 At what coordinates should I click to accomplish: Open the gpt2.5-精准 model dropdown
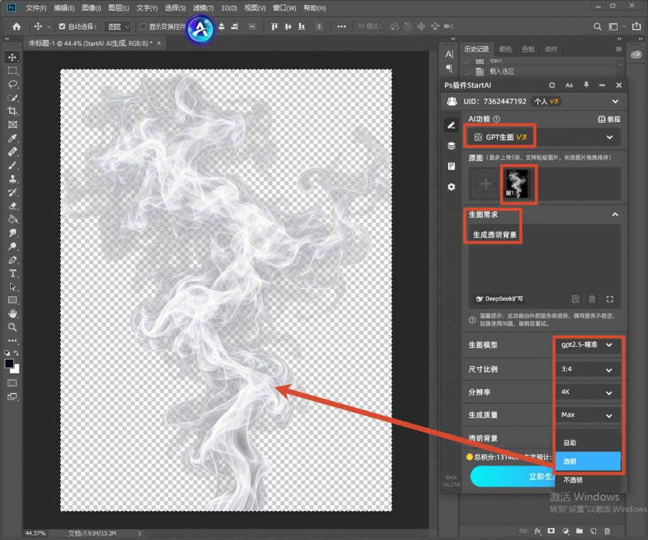coord(587,345)
